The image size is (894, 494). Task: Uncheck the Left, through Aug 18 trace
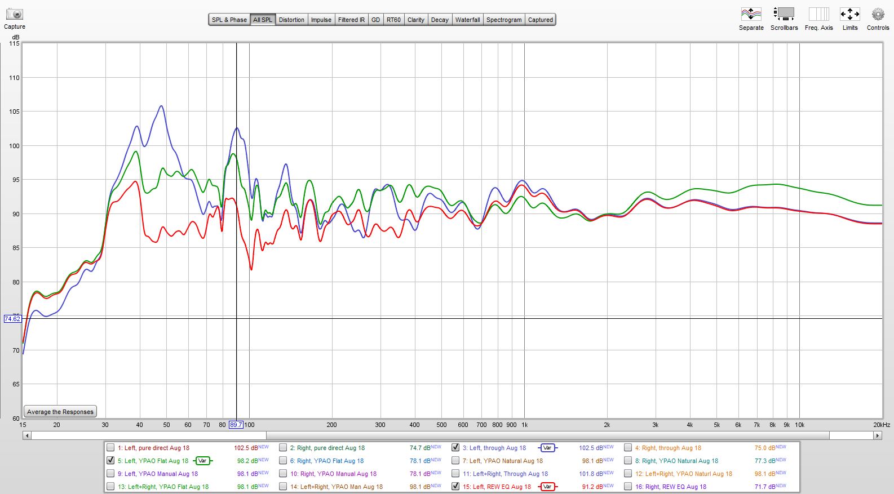(x=455, y=448)
